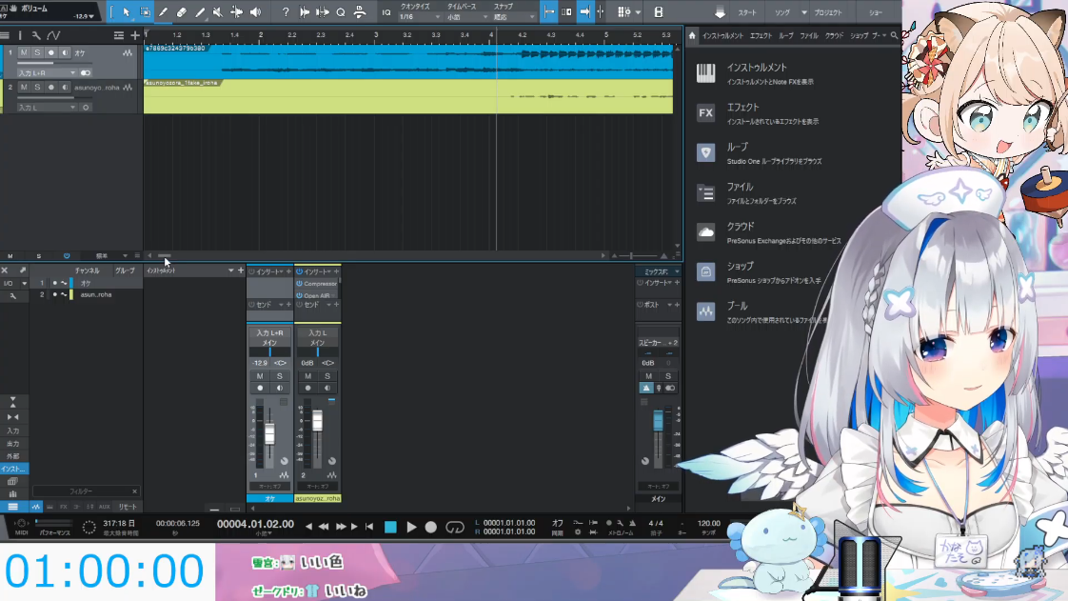The height and width of the screenshot is (601, 1068).
Task: Open the クオンタイズ 1/16 dropdown
Action: click(420, 16)
